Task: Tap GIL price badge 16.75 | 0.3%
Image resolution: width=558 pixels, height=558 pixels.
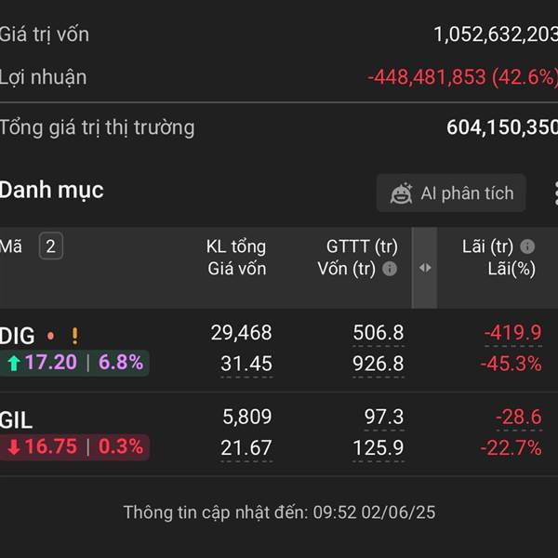Action: tap(74, 447)
